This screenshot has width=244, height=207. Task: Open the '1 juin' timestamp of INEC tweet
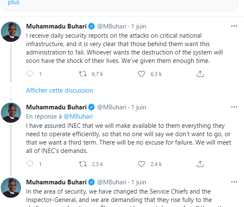point(139,107)
